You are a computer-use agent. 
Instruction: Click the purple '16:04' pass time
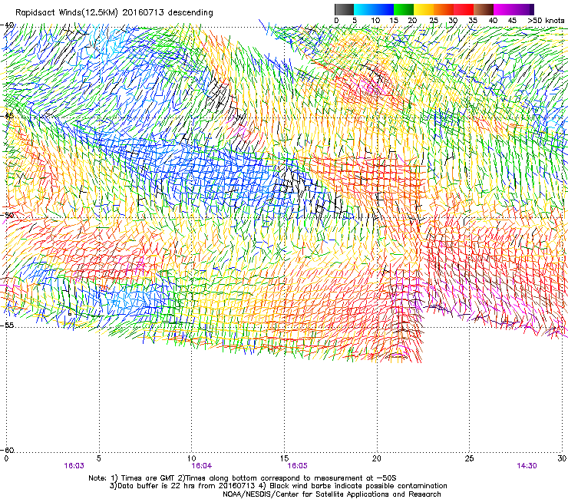click(202, 466)
